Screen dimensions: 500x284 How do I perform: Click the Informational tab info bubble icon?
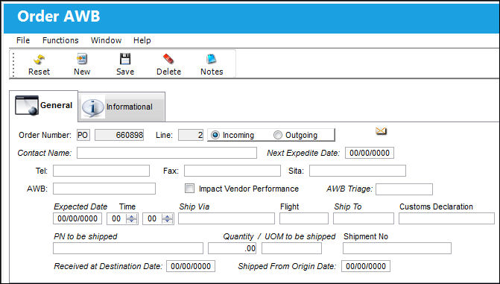click(93, 107)
